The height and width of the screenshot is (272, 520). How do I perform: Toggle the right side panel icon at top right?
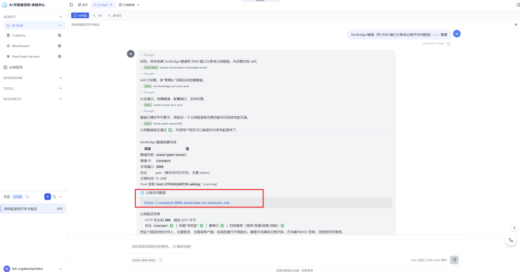pyautogui.click(x=518, y=5)
